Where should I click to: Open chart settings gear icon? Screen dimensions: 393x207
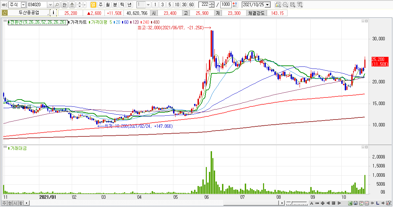(285, 4)
